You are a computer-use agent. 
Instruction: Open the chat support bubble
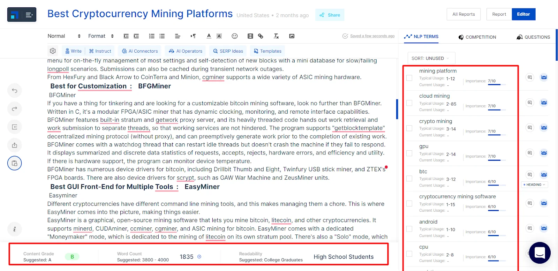(x=540, y=253)
